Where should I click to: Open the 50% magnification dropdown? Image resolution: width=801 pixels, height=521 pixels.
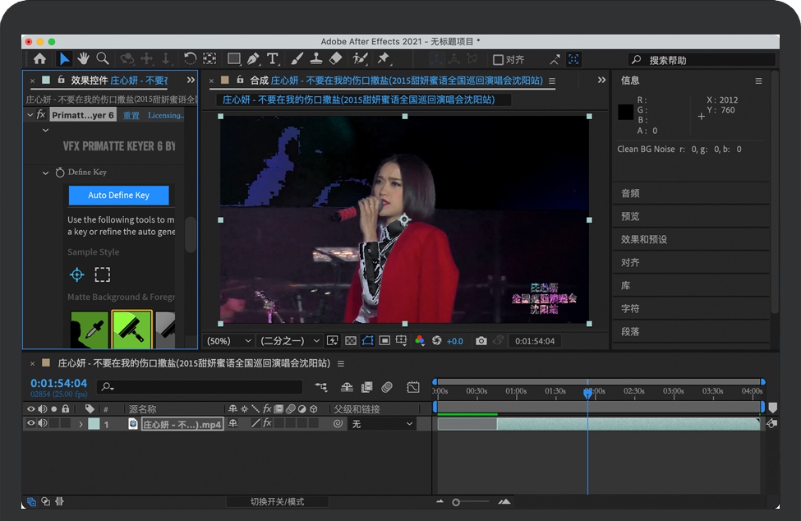point(229,341)
